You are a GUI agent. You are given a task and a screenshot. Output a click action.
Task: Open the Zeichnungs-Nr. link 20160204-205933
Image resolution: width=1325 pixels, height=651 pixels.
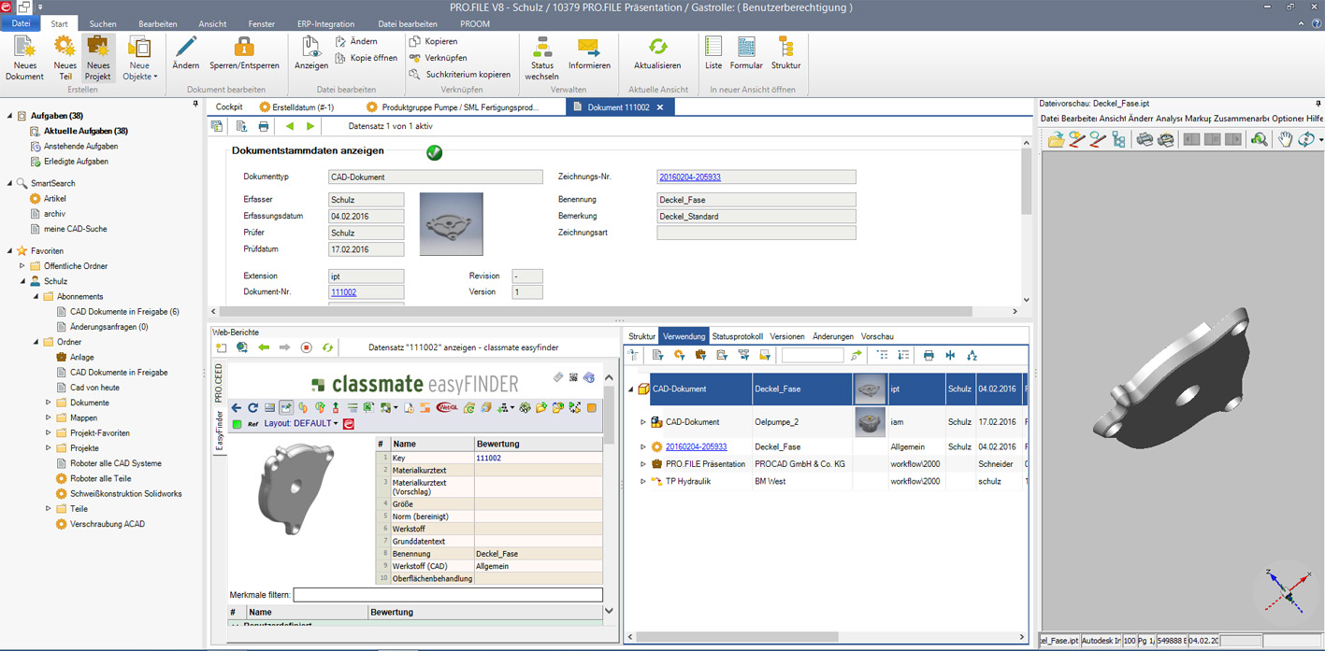[x=690, y=177]
